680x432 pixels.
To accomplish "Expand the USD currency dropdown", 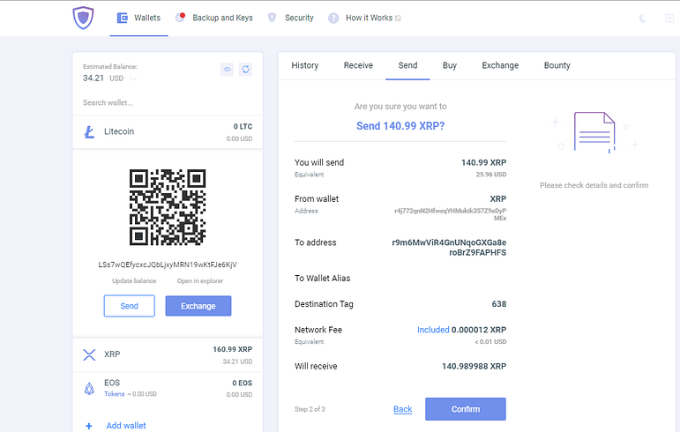I will click(133, 78).
